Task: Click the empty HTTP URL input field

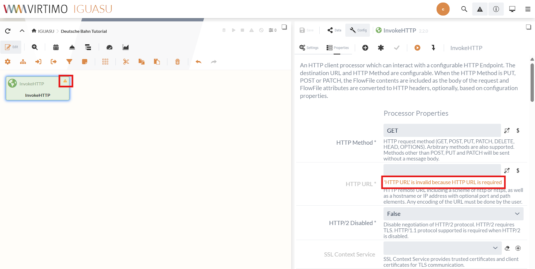Action: click(442, 170)
